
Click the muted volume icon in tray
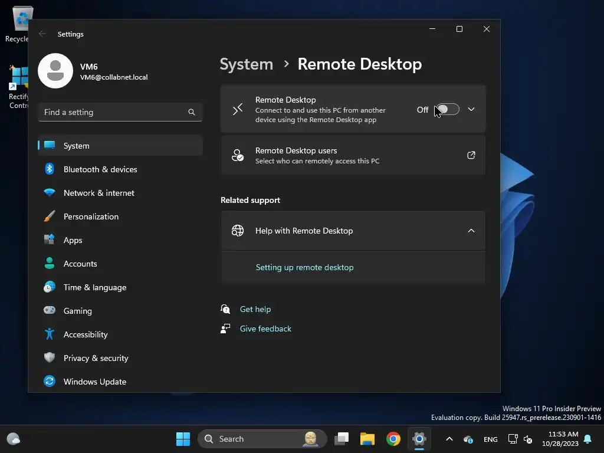click(528, 439)
